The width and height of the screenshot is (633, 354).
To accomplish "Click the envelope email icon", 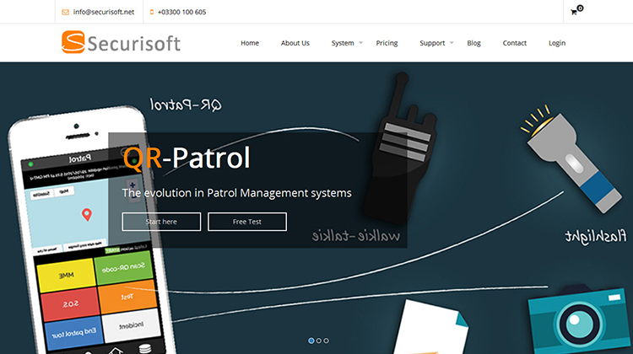I will tap(65, 12).
